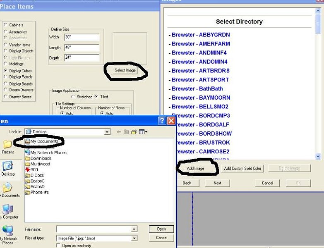Open Brewster - BAYMOORN directory

click(x=201, y=98)
